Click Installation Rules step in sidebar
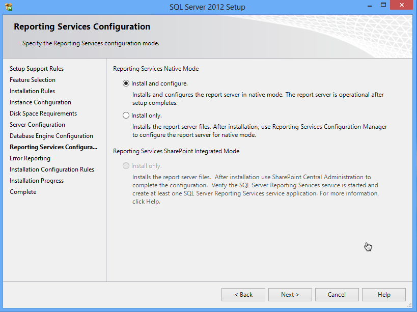Image resolution: width=417 pixels, height=312 pixels. click(x=32, y=91)
